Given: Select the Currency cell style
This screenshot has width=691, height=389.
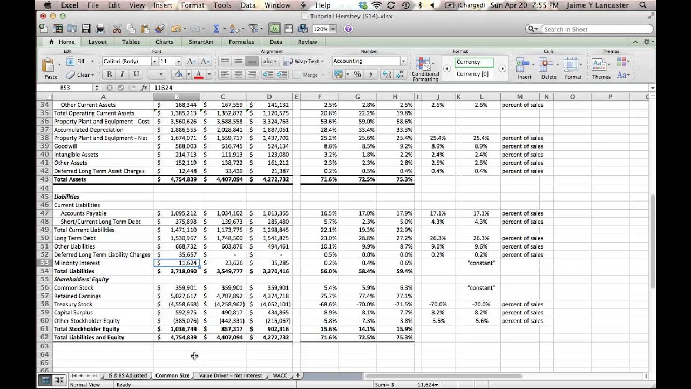Looking at the screenshot, I should [474, 62].
